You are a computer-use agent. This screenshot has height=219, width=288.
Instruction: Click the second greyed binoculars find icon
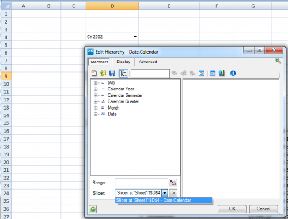(x=183, y=73)
